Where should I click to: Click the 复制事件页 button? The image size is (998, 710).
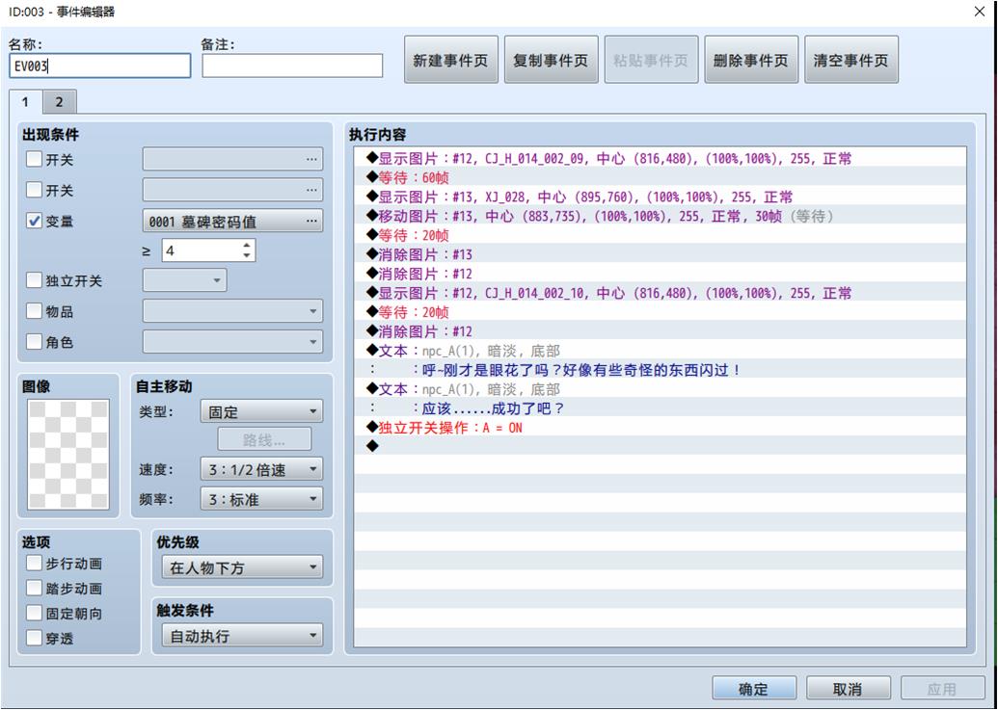pos(552,60)
